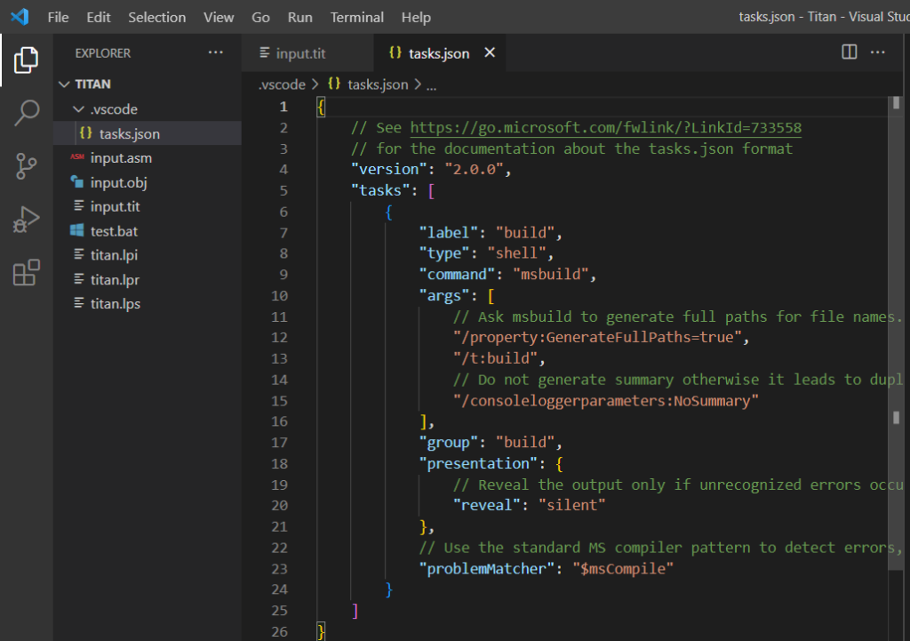This screenshot has height=641, width=910.
Task: Click the input.tit file icon in explorer
Action: click(x=78, y=206)
